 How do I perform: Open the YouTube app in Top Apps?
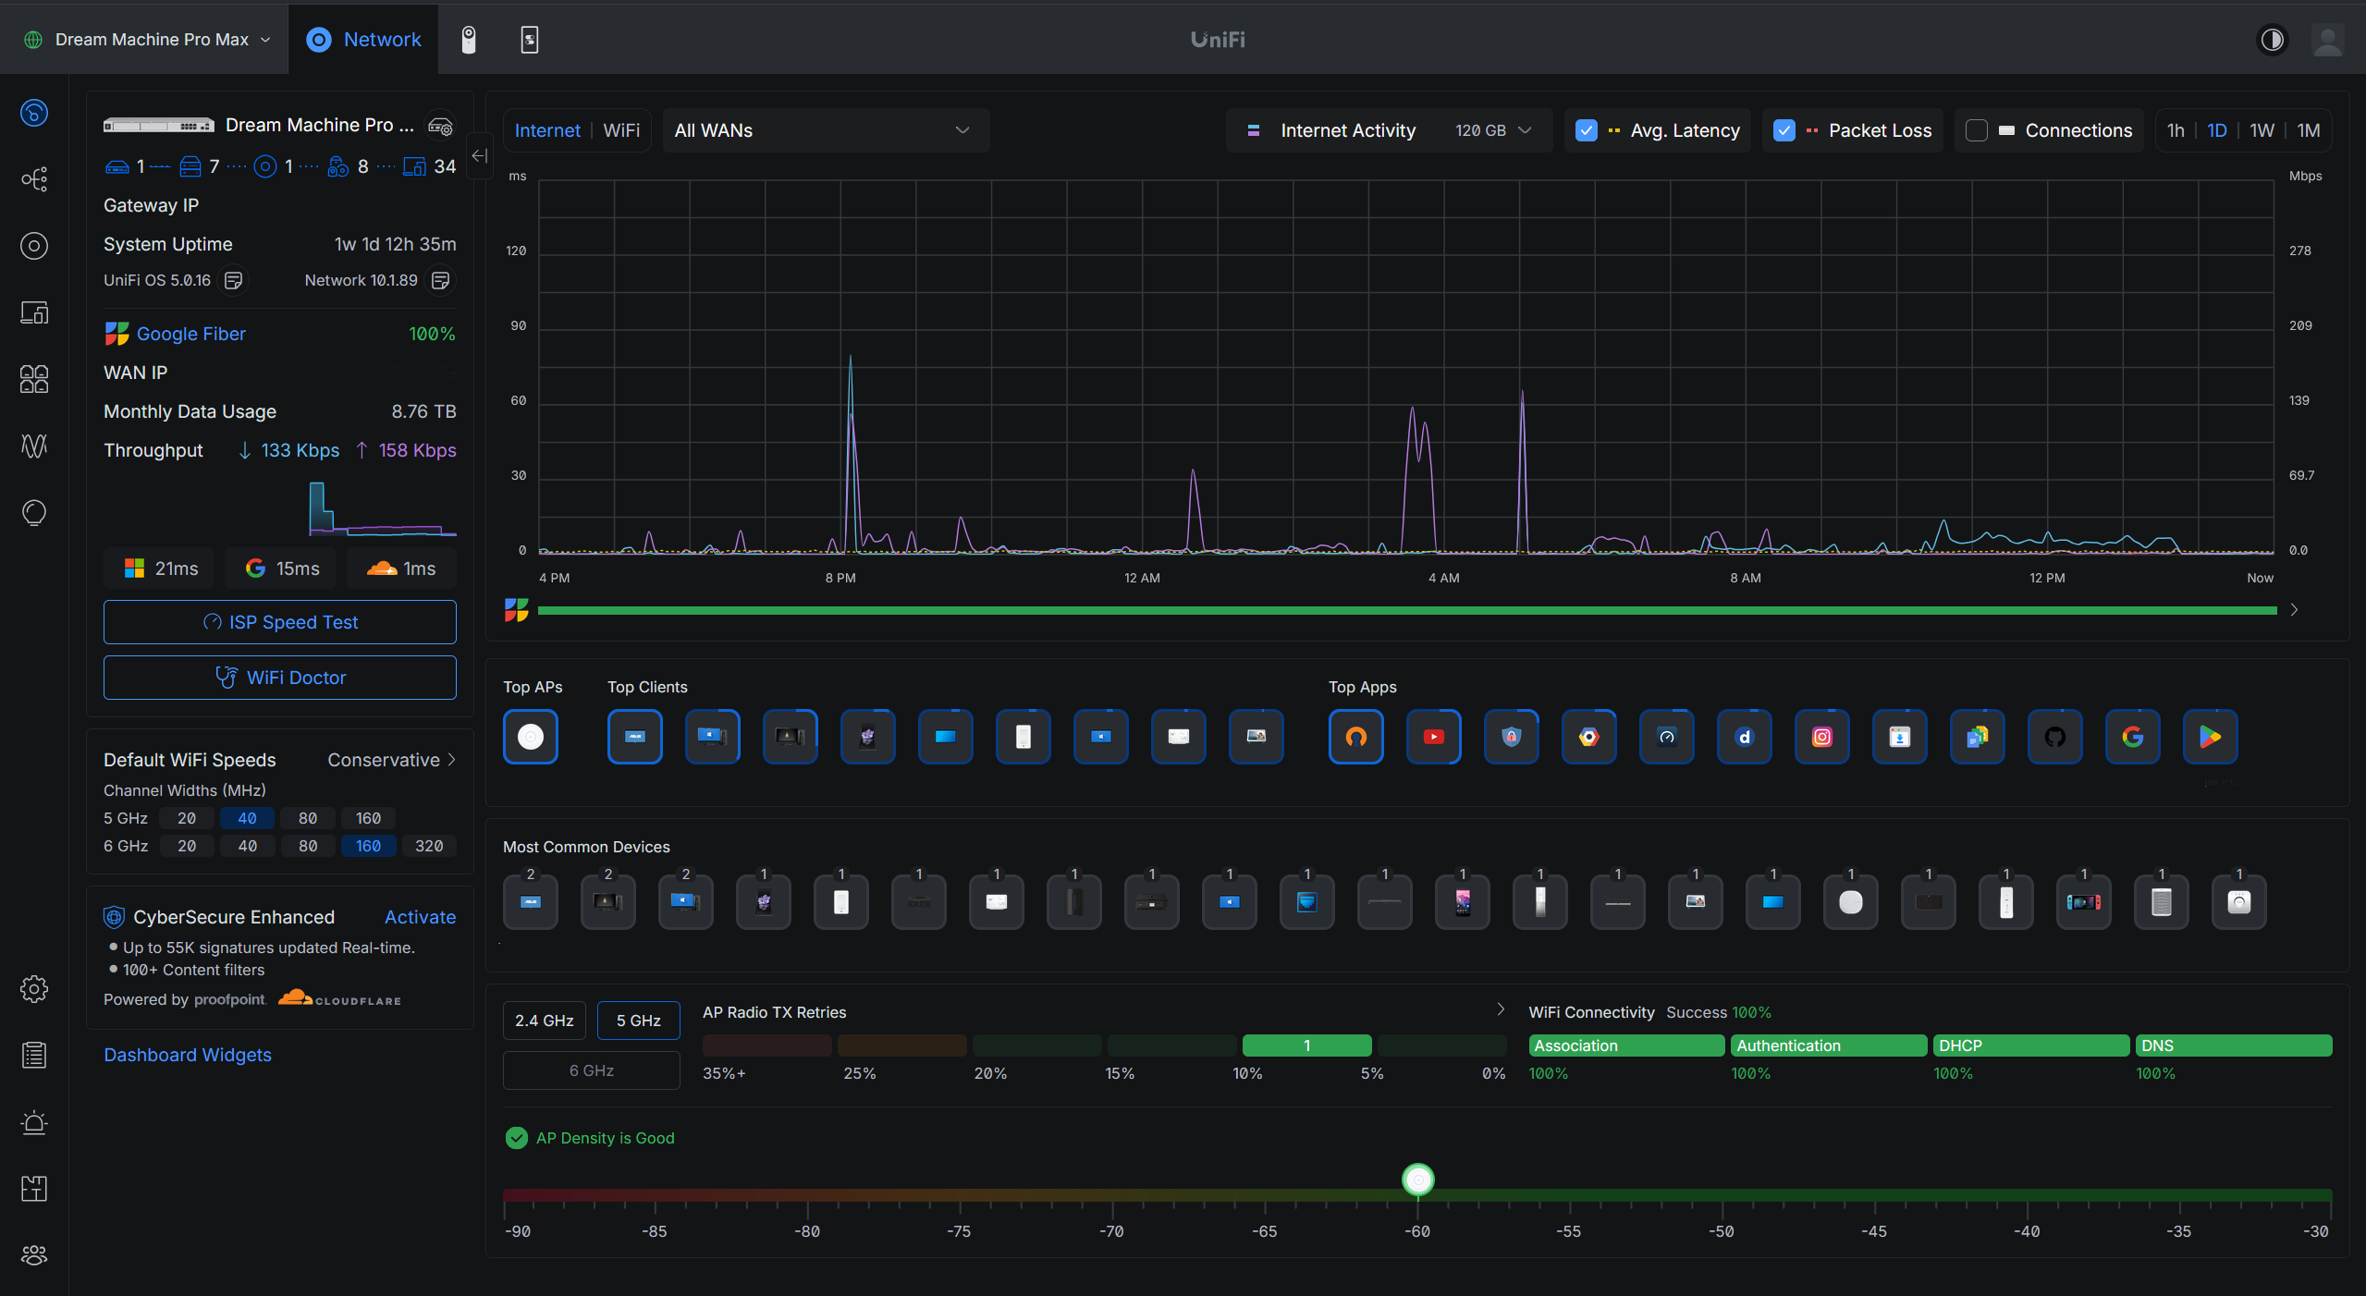1433,737
